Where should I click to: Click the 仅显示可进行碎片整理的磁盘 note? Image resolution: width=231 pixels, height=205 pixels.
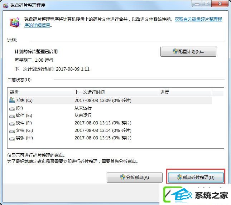click(36, 155)
